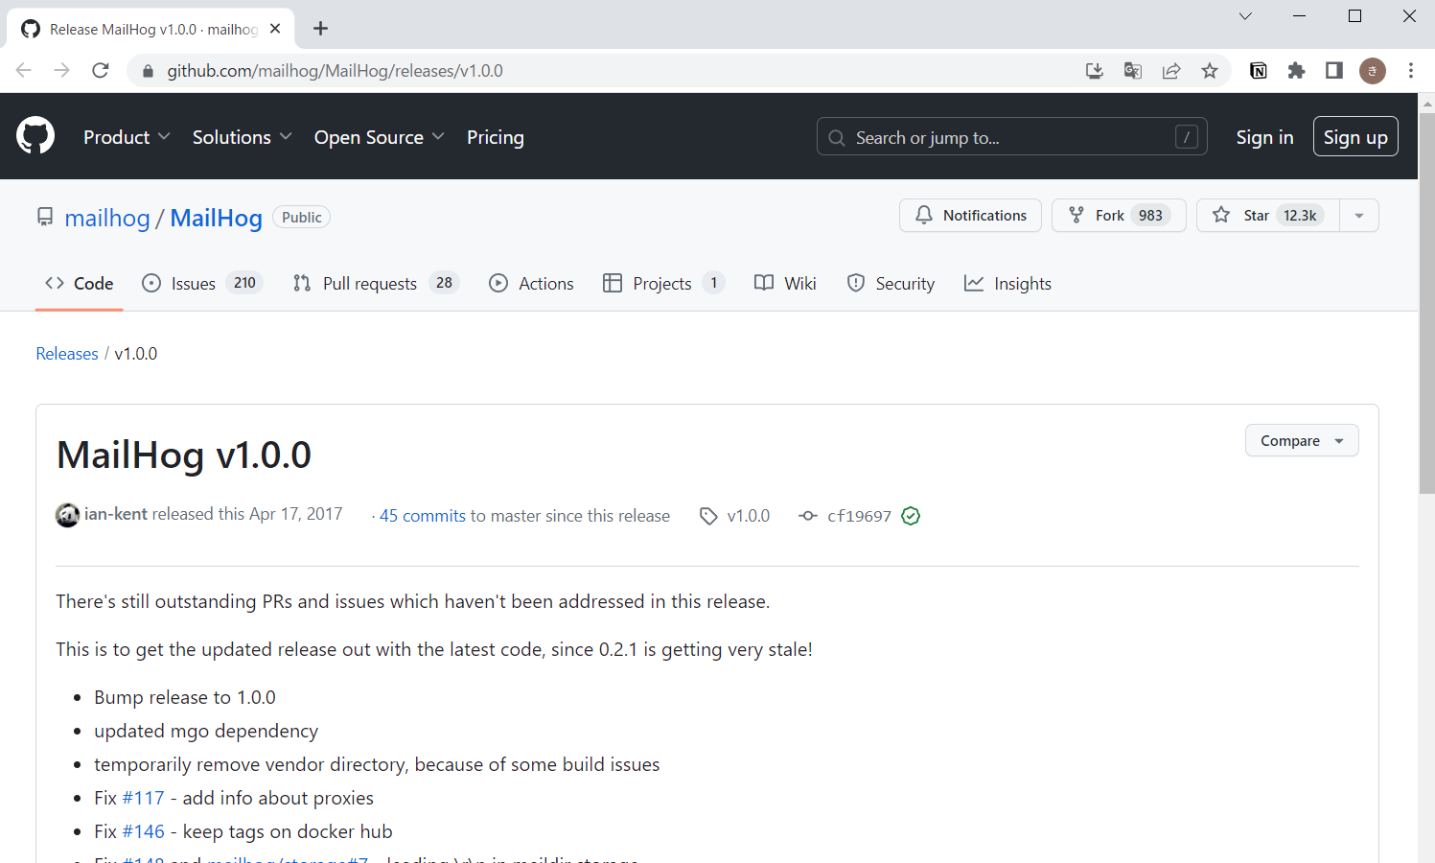Expand the dropdown arrow next to Star

[1359, 215]
